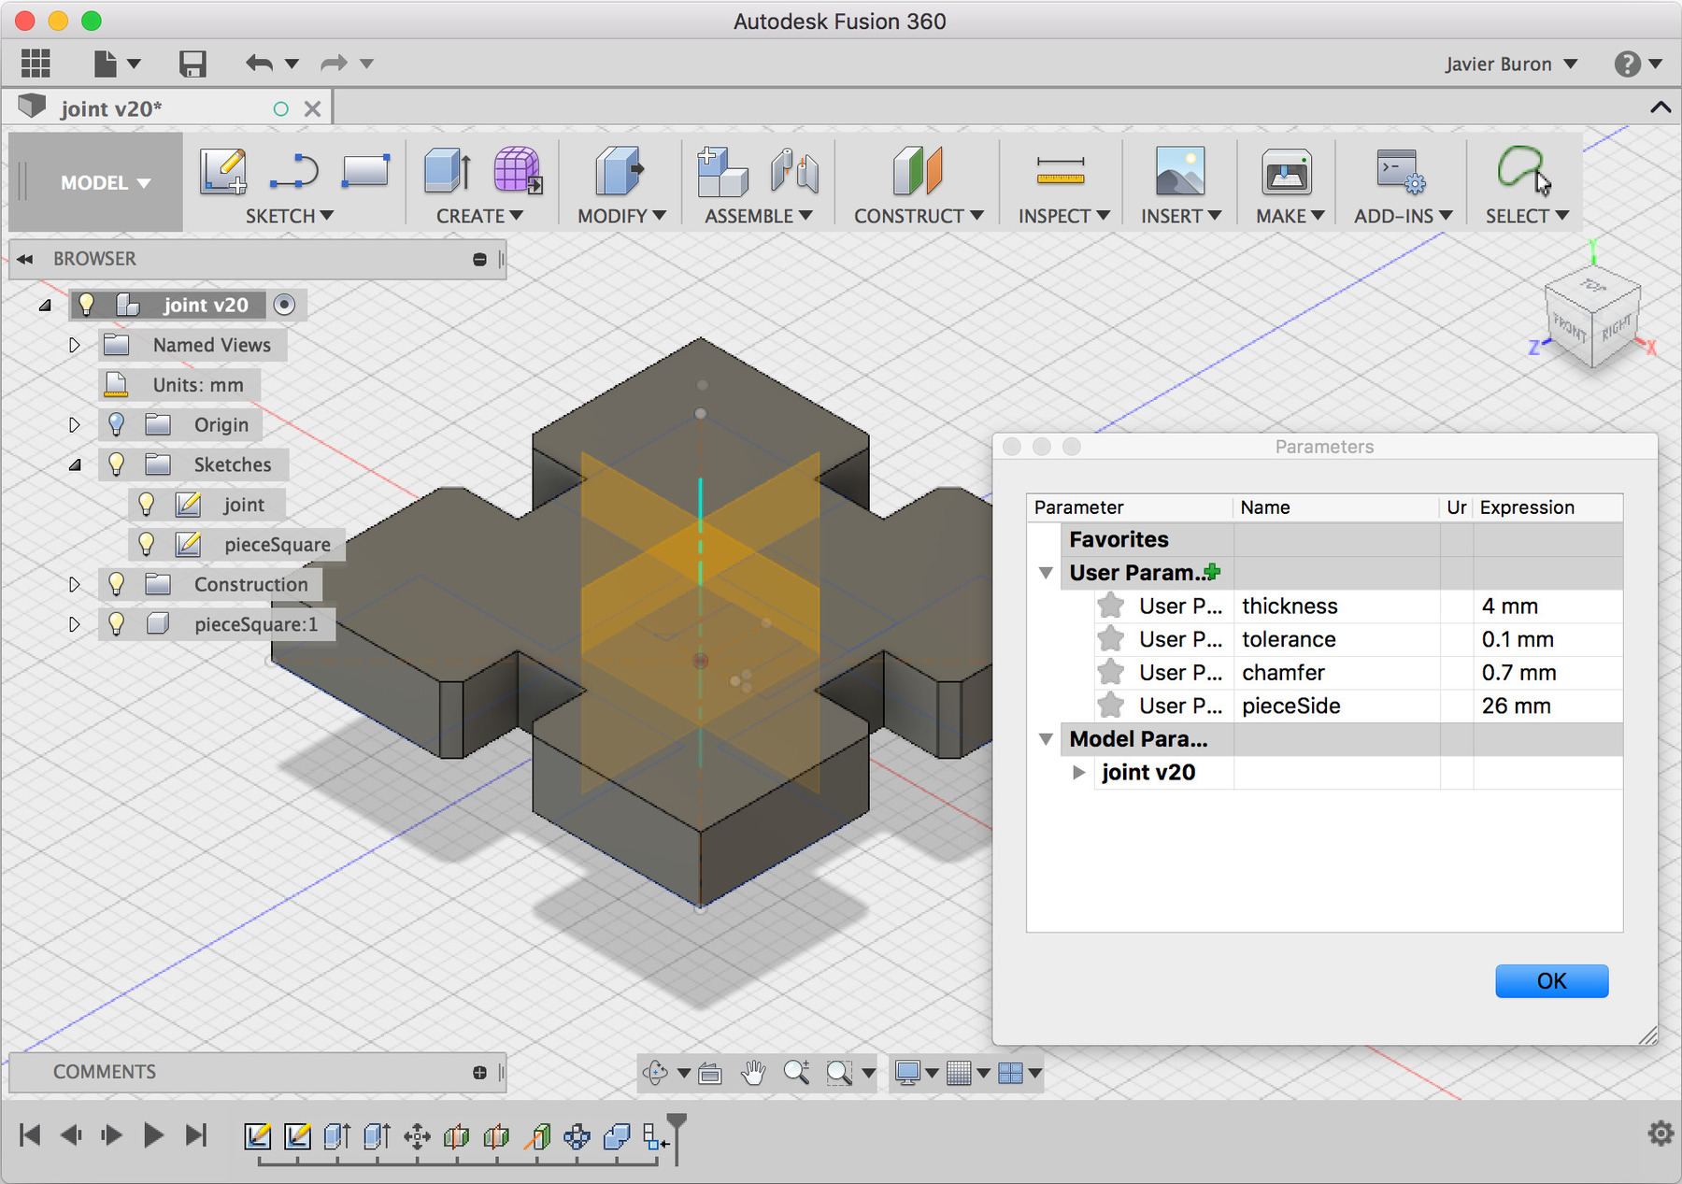This screenshot has width=1682, height=1184.
Task: Click OK in Parameters dialog
Action: [1551, 981]
